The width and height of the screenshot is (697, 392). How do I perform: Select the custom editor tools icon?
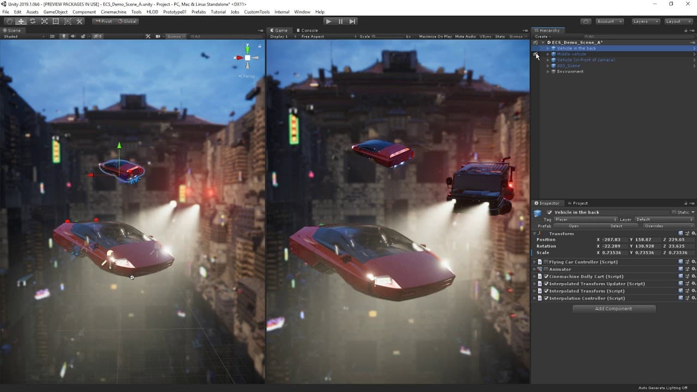point(80,21)
